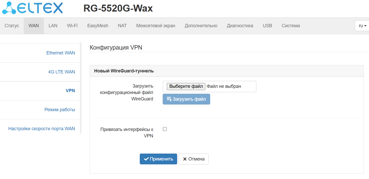This screenshot has width=369, height=179.
Task: Open the USB tab
Action: (267, 26)
